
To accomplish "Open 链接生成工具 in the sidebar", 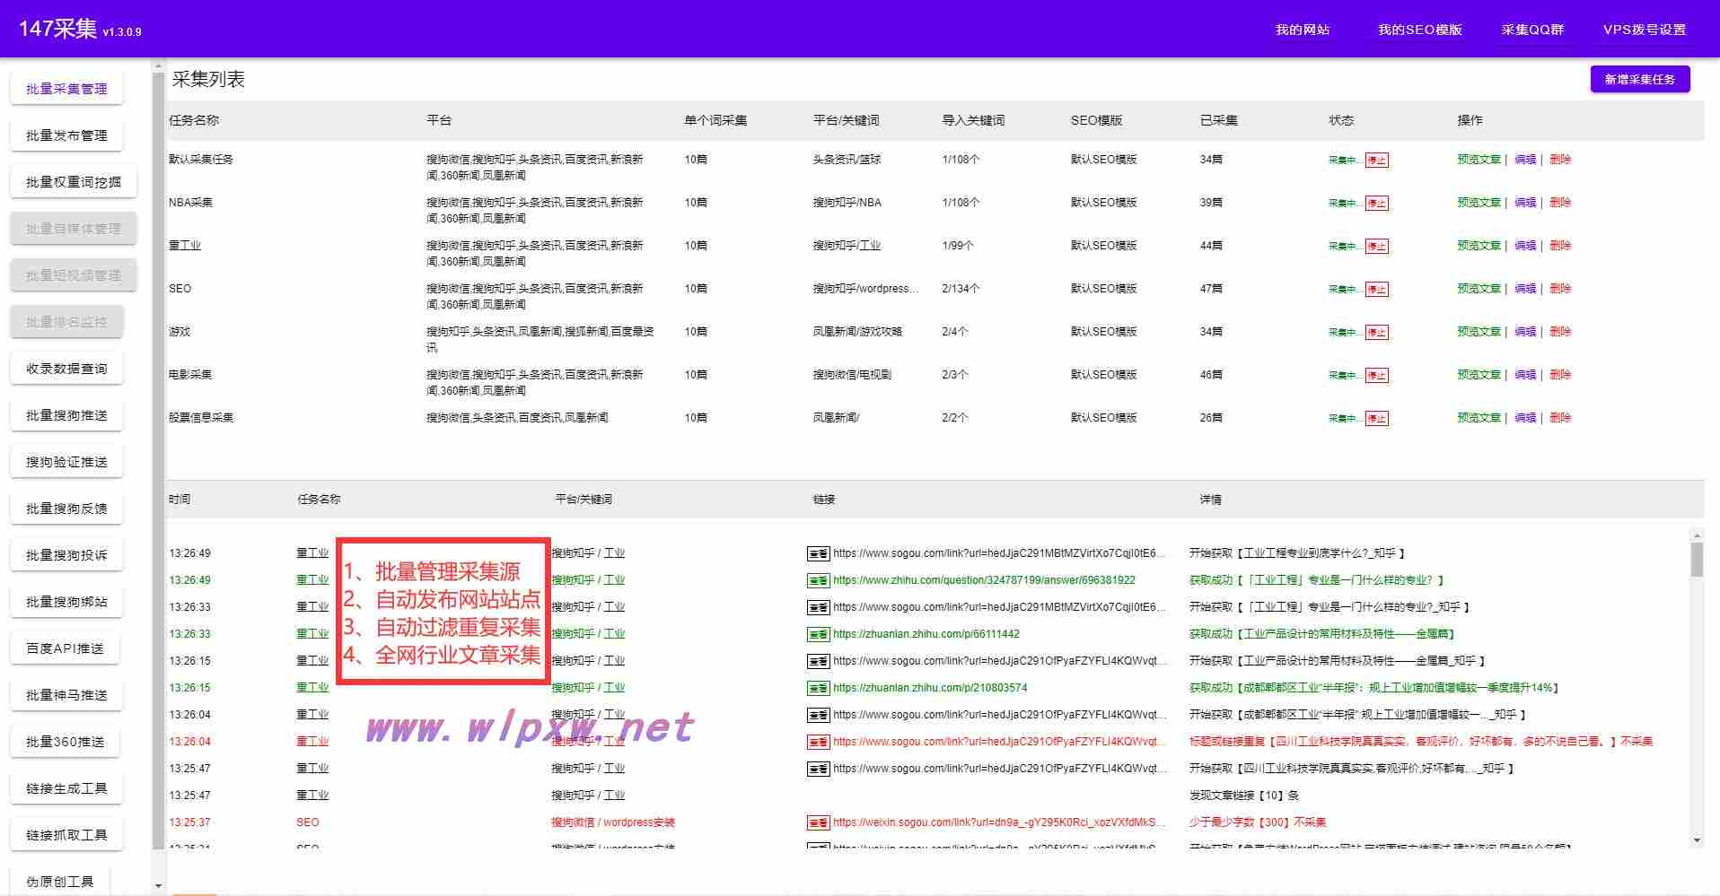I will [66, 788].
